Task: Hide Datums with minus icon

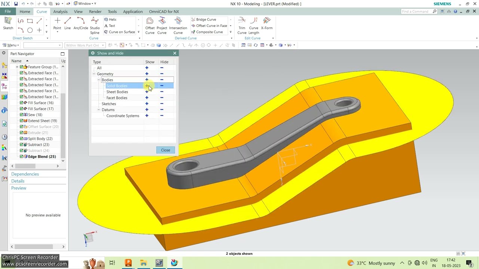Action: 162,110
